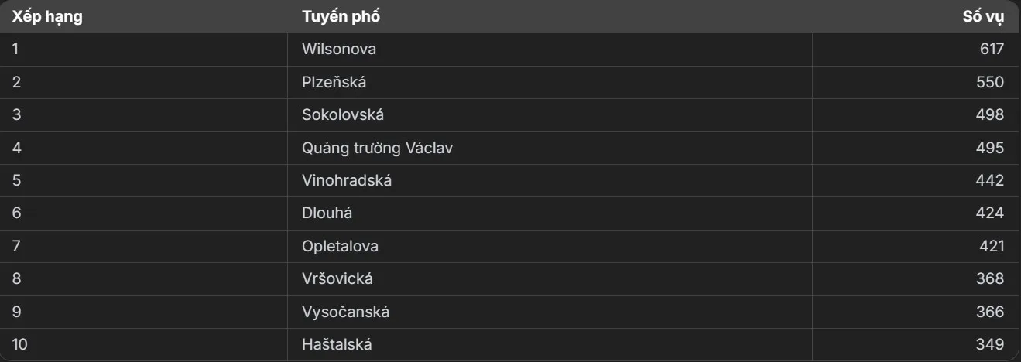The height and width of the screenshot is (362, 1021).
Task: Select the Opletalova street cell
Action: pyautogui.click(x=550, y=247)
